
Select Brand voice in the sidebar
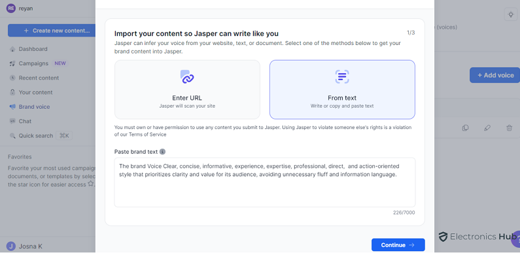click(34, 107)
